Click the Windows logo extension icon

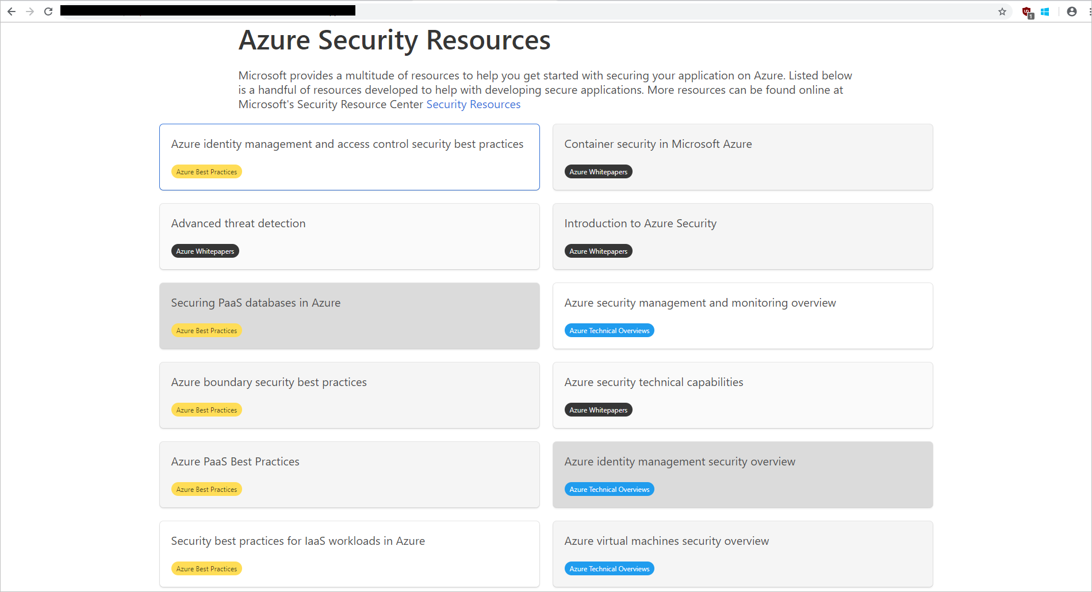click(1045, 12)
